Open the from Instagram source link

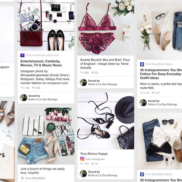pyautogui.click(x=95, y=159)
